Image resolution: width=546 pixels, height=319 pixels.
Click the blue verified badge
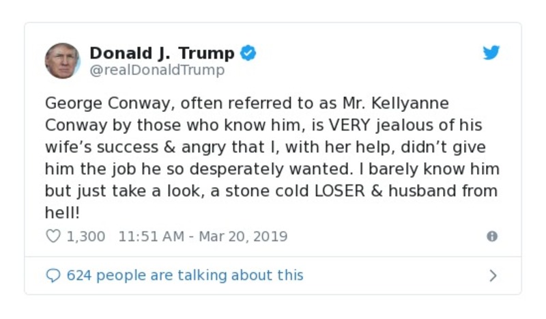coord(248,53)
